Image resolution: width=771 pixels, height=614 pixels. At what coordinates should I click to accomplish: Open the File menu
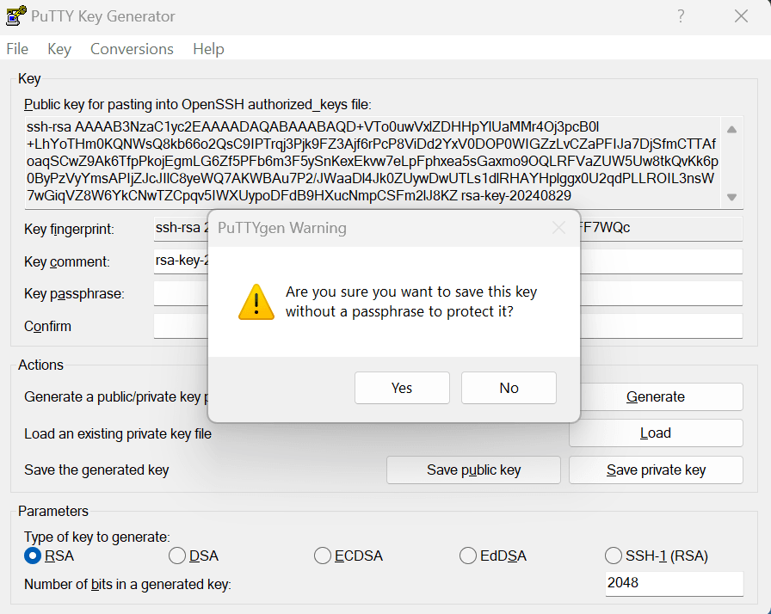point(17,49)
